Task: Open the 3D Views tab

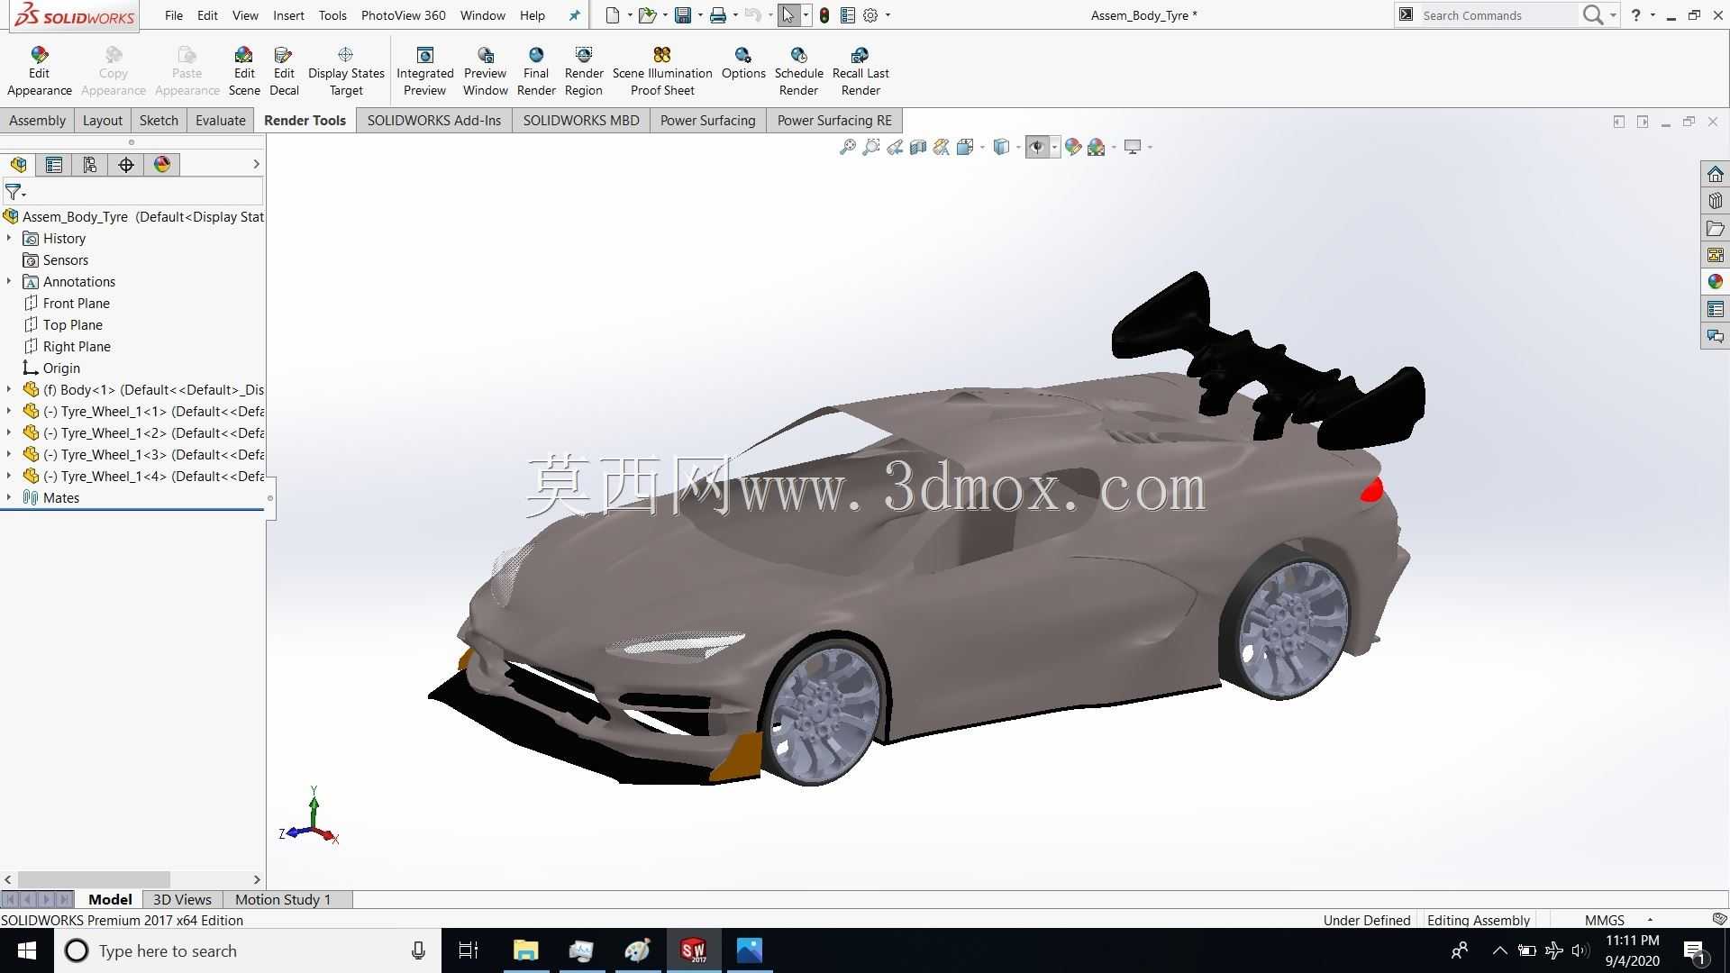Action: 182,899
